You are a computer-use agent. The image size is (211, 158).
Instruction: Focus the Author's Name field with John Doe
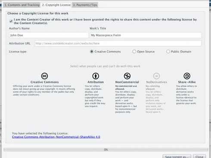49,35
